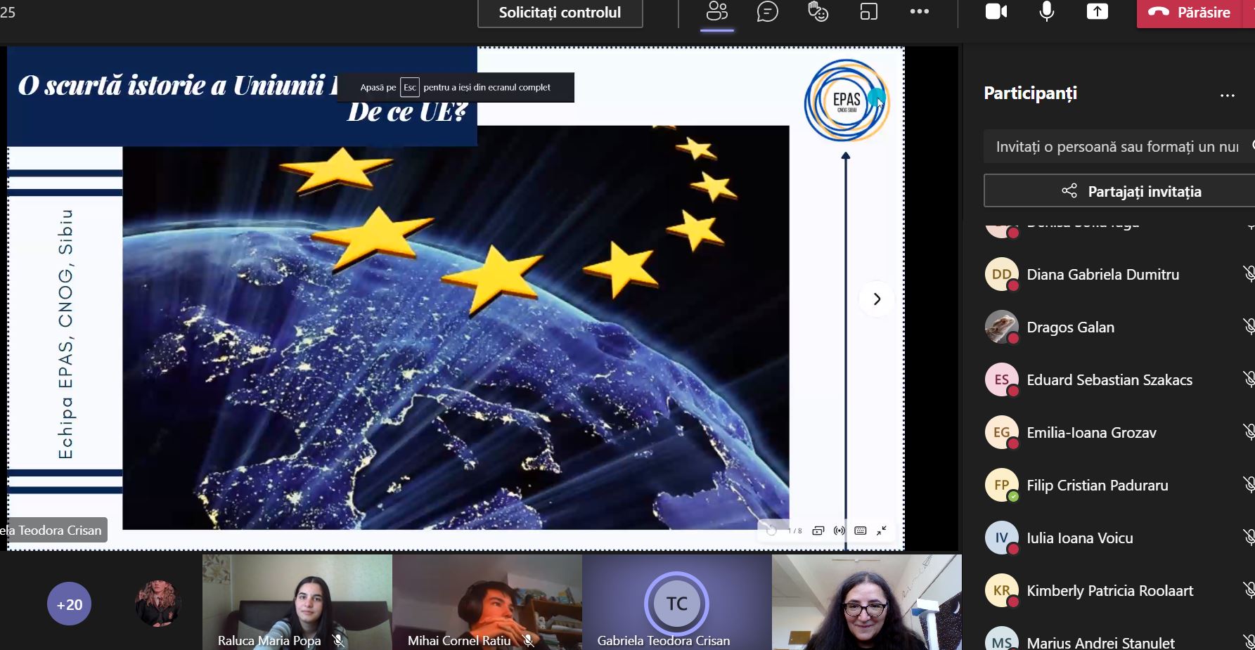1255x650 pixels.
Task: Open the breakout rooms icon
Action: coord(869,12)
